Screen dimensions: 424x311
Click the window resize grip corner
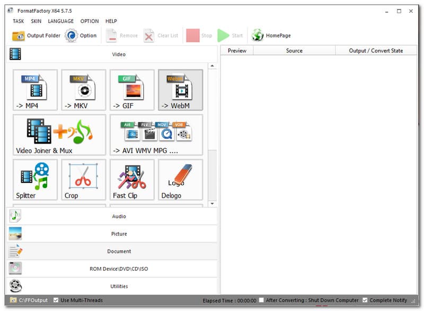point(413,301)
